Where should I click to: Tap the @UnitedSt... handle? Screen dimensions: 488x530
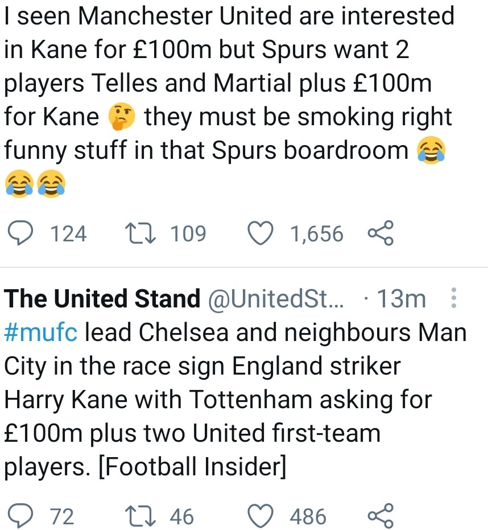pos(276,299)
